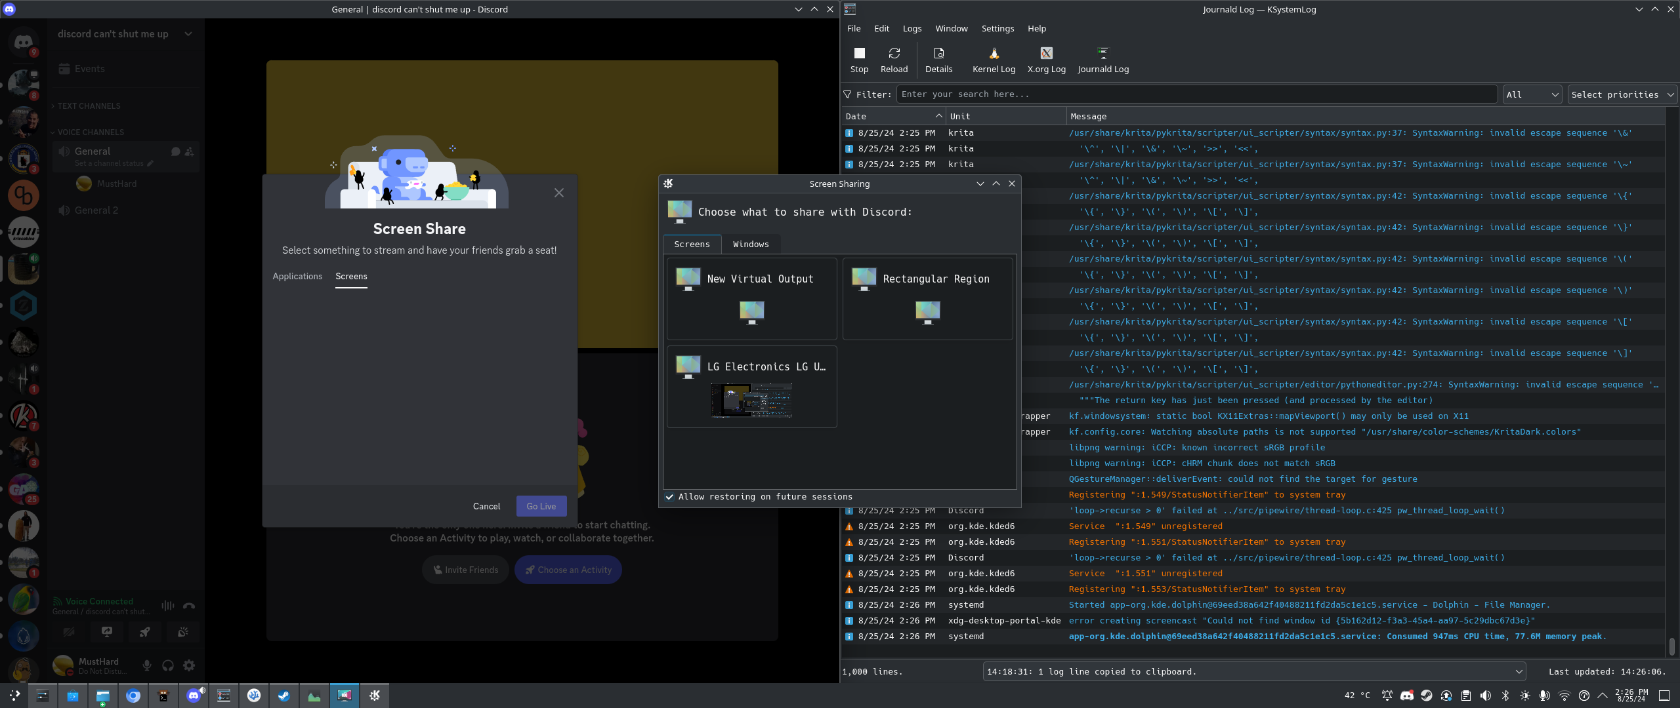Open log entry Details in KSystemLog
This screenshot has height=708, width=1680.
coord(938,60)
